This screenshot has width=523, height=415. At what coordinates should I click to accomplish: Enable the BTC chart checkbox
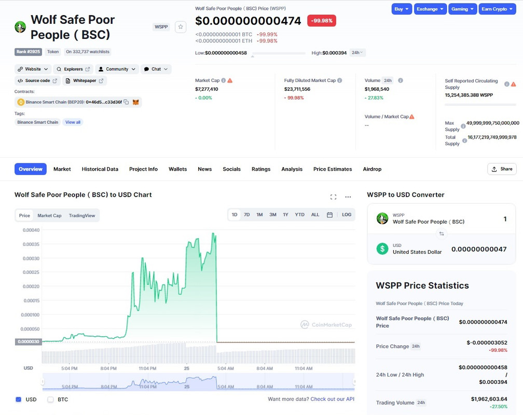(x=50, y=399)
